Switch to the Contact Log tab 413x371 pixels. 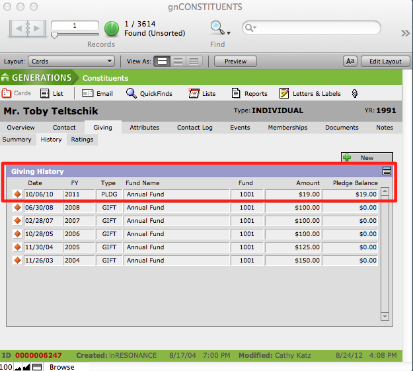coord(194,128)
